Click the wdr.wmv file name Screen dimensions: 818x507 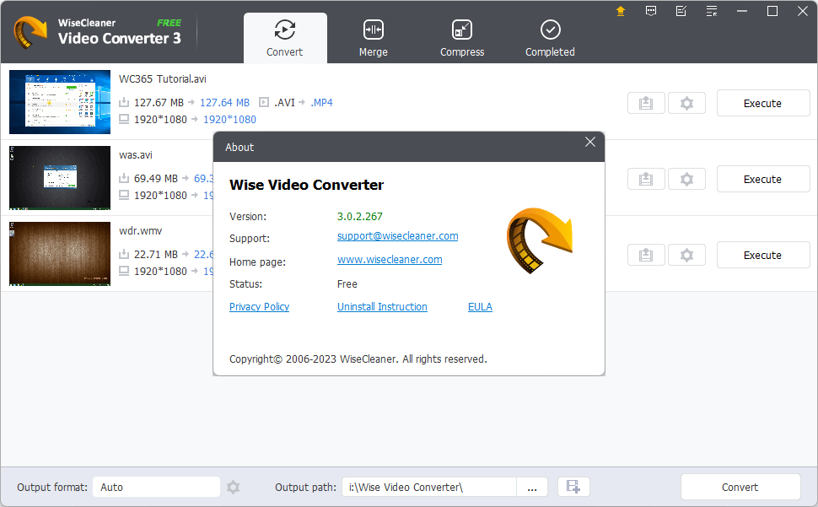coord(140,230)
